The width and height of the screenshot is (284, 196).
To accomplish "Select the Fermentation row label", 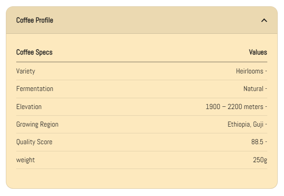I will tap(35, 89).
